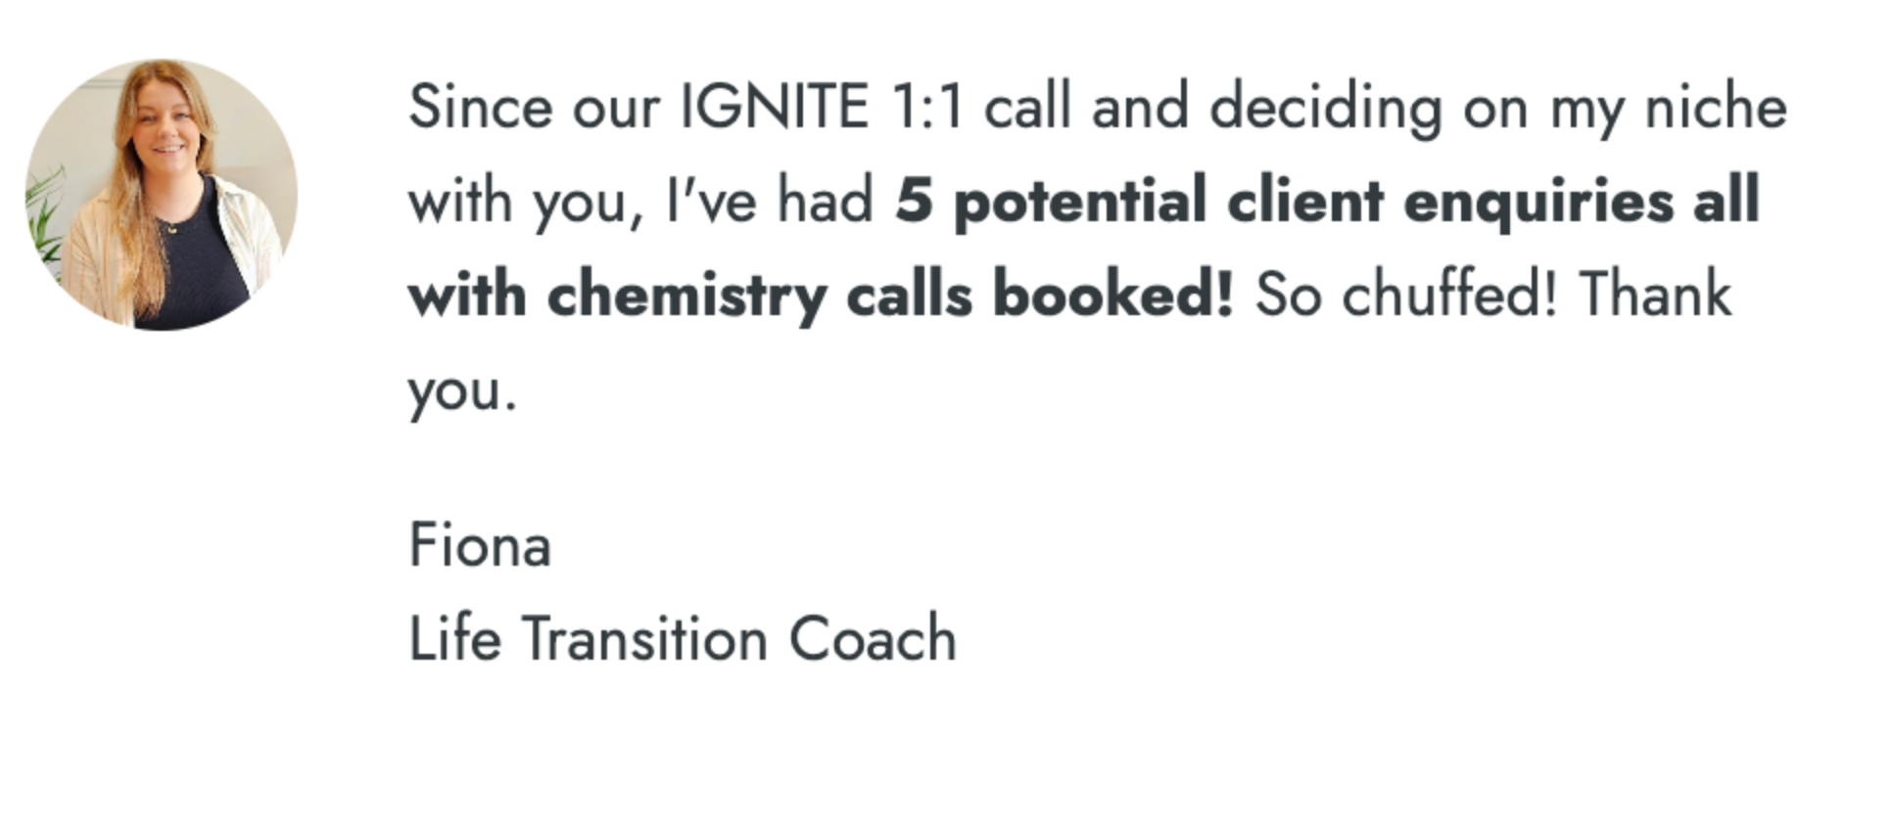Click the word 'Coach' in the job title
Screen dimensions: 1892x830
coord(873,639)
